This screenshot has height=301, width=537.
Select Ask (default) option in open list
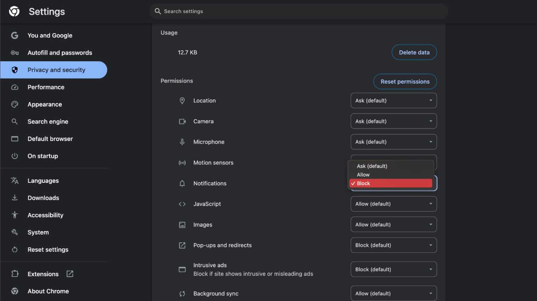pyautogui.click(x=372, y=166)
